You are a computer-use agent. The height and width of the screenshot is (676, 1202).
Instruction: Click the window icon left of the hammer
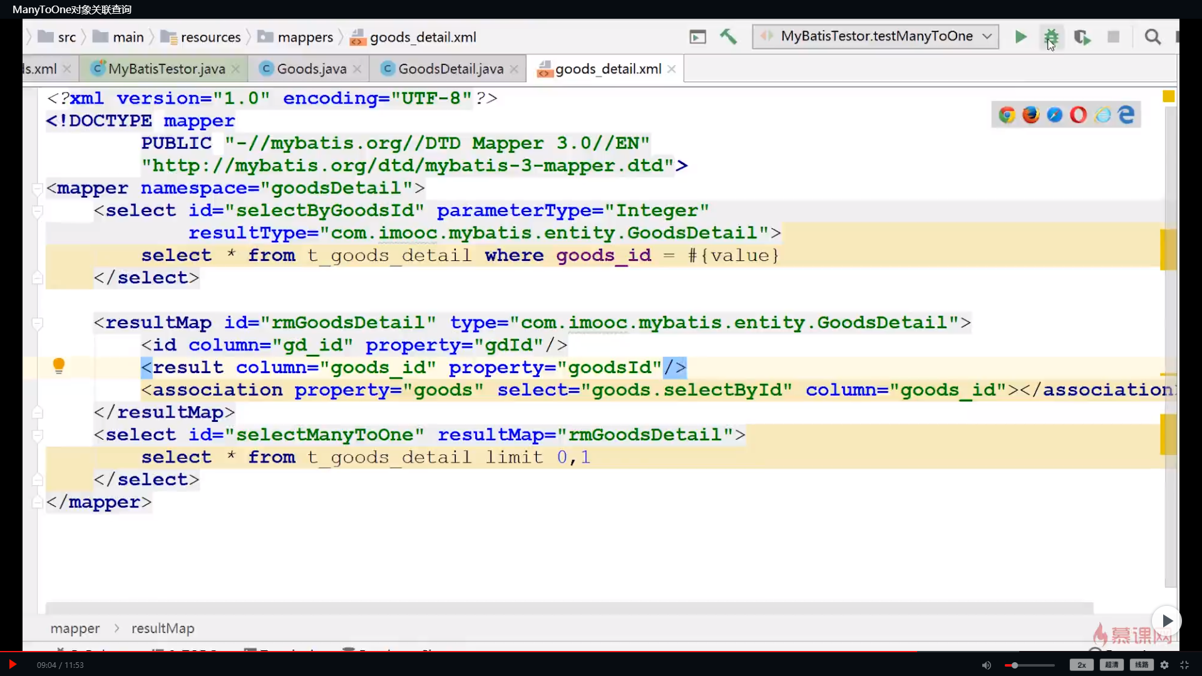tap(697, 37)
